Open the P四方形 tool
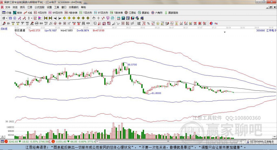Image resolution: width=277 pixels, height=150 pixels. (40, 13)
